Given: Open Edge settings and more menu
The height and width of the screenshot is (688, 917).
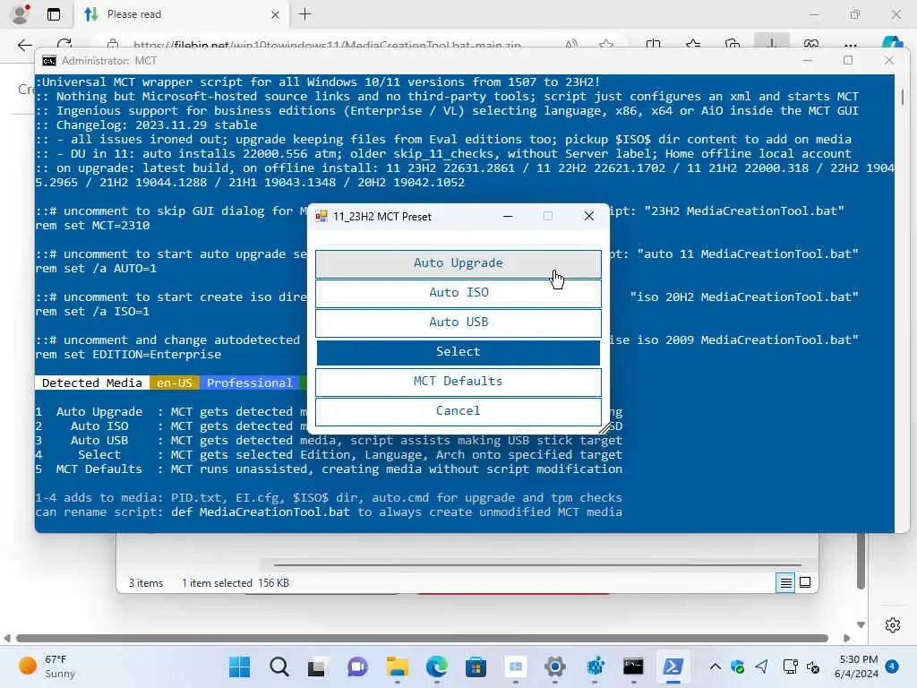Looking at the screenshot, I should [x=851, y=45].
